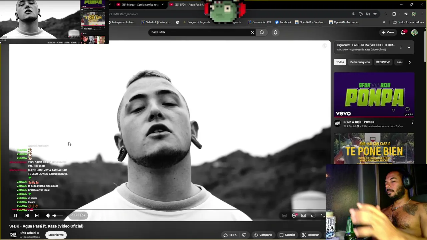Open the SalsaLoL Guías bookmark
This screenshot has height=240, width=427.
(156, 22)
